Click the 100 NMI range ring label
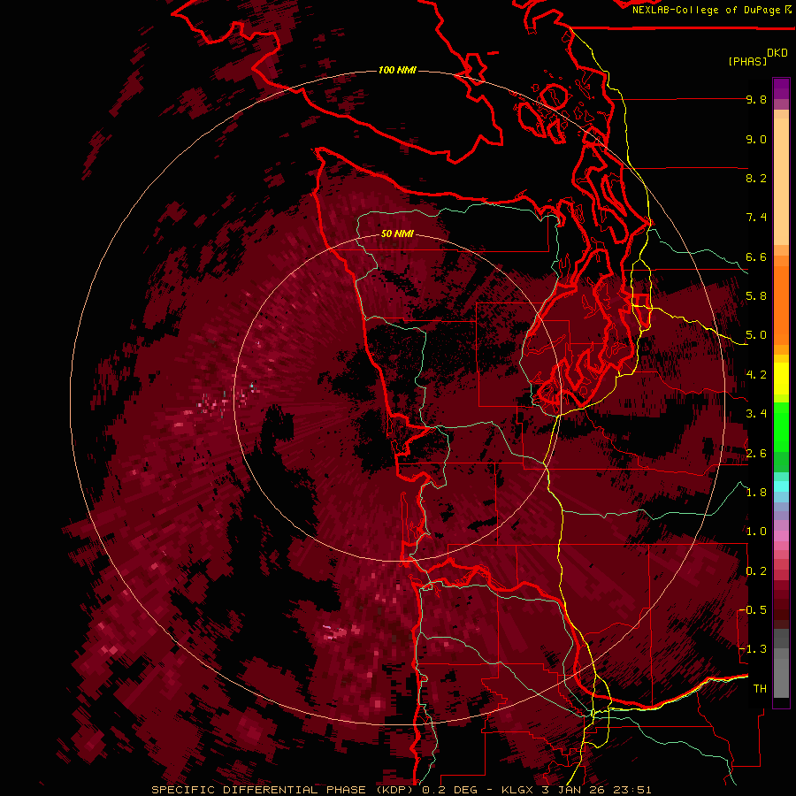Image resolution: width=796 pixels, height=796 pixels. (x=397, y=70)
